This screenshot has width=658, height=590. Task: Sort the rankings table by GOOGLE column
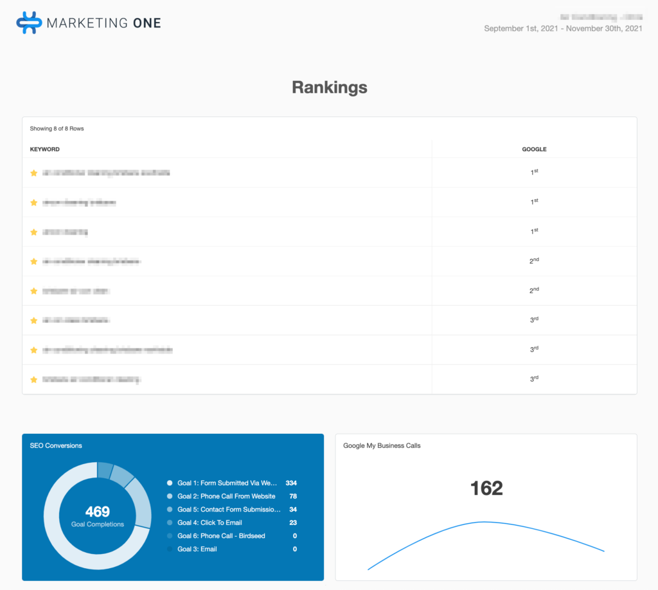[534, 148]
